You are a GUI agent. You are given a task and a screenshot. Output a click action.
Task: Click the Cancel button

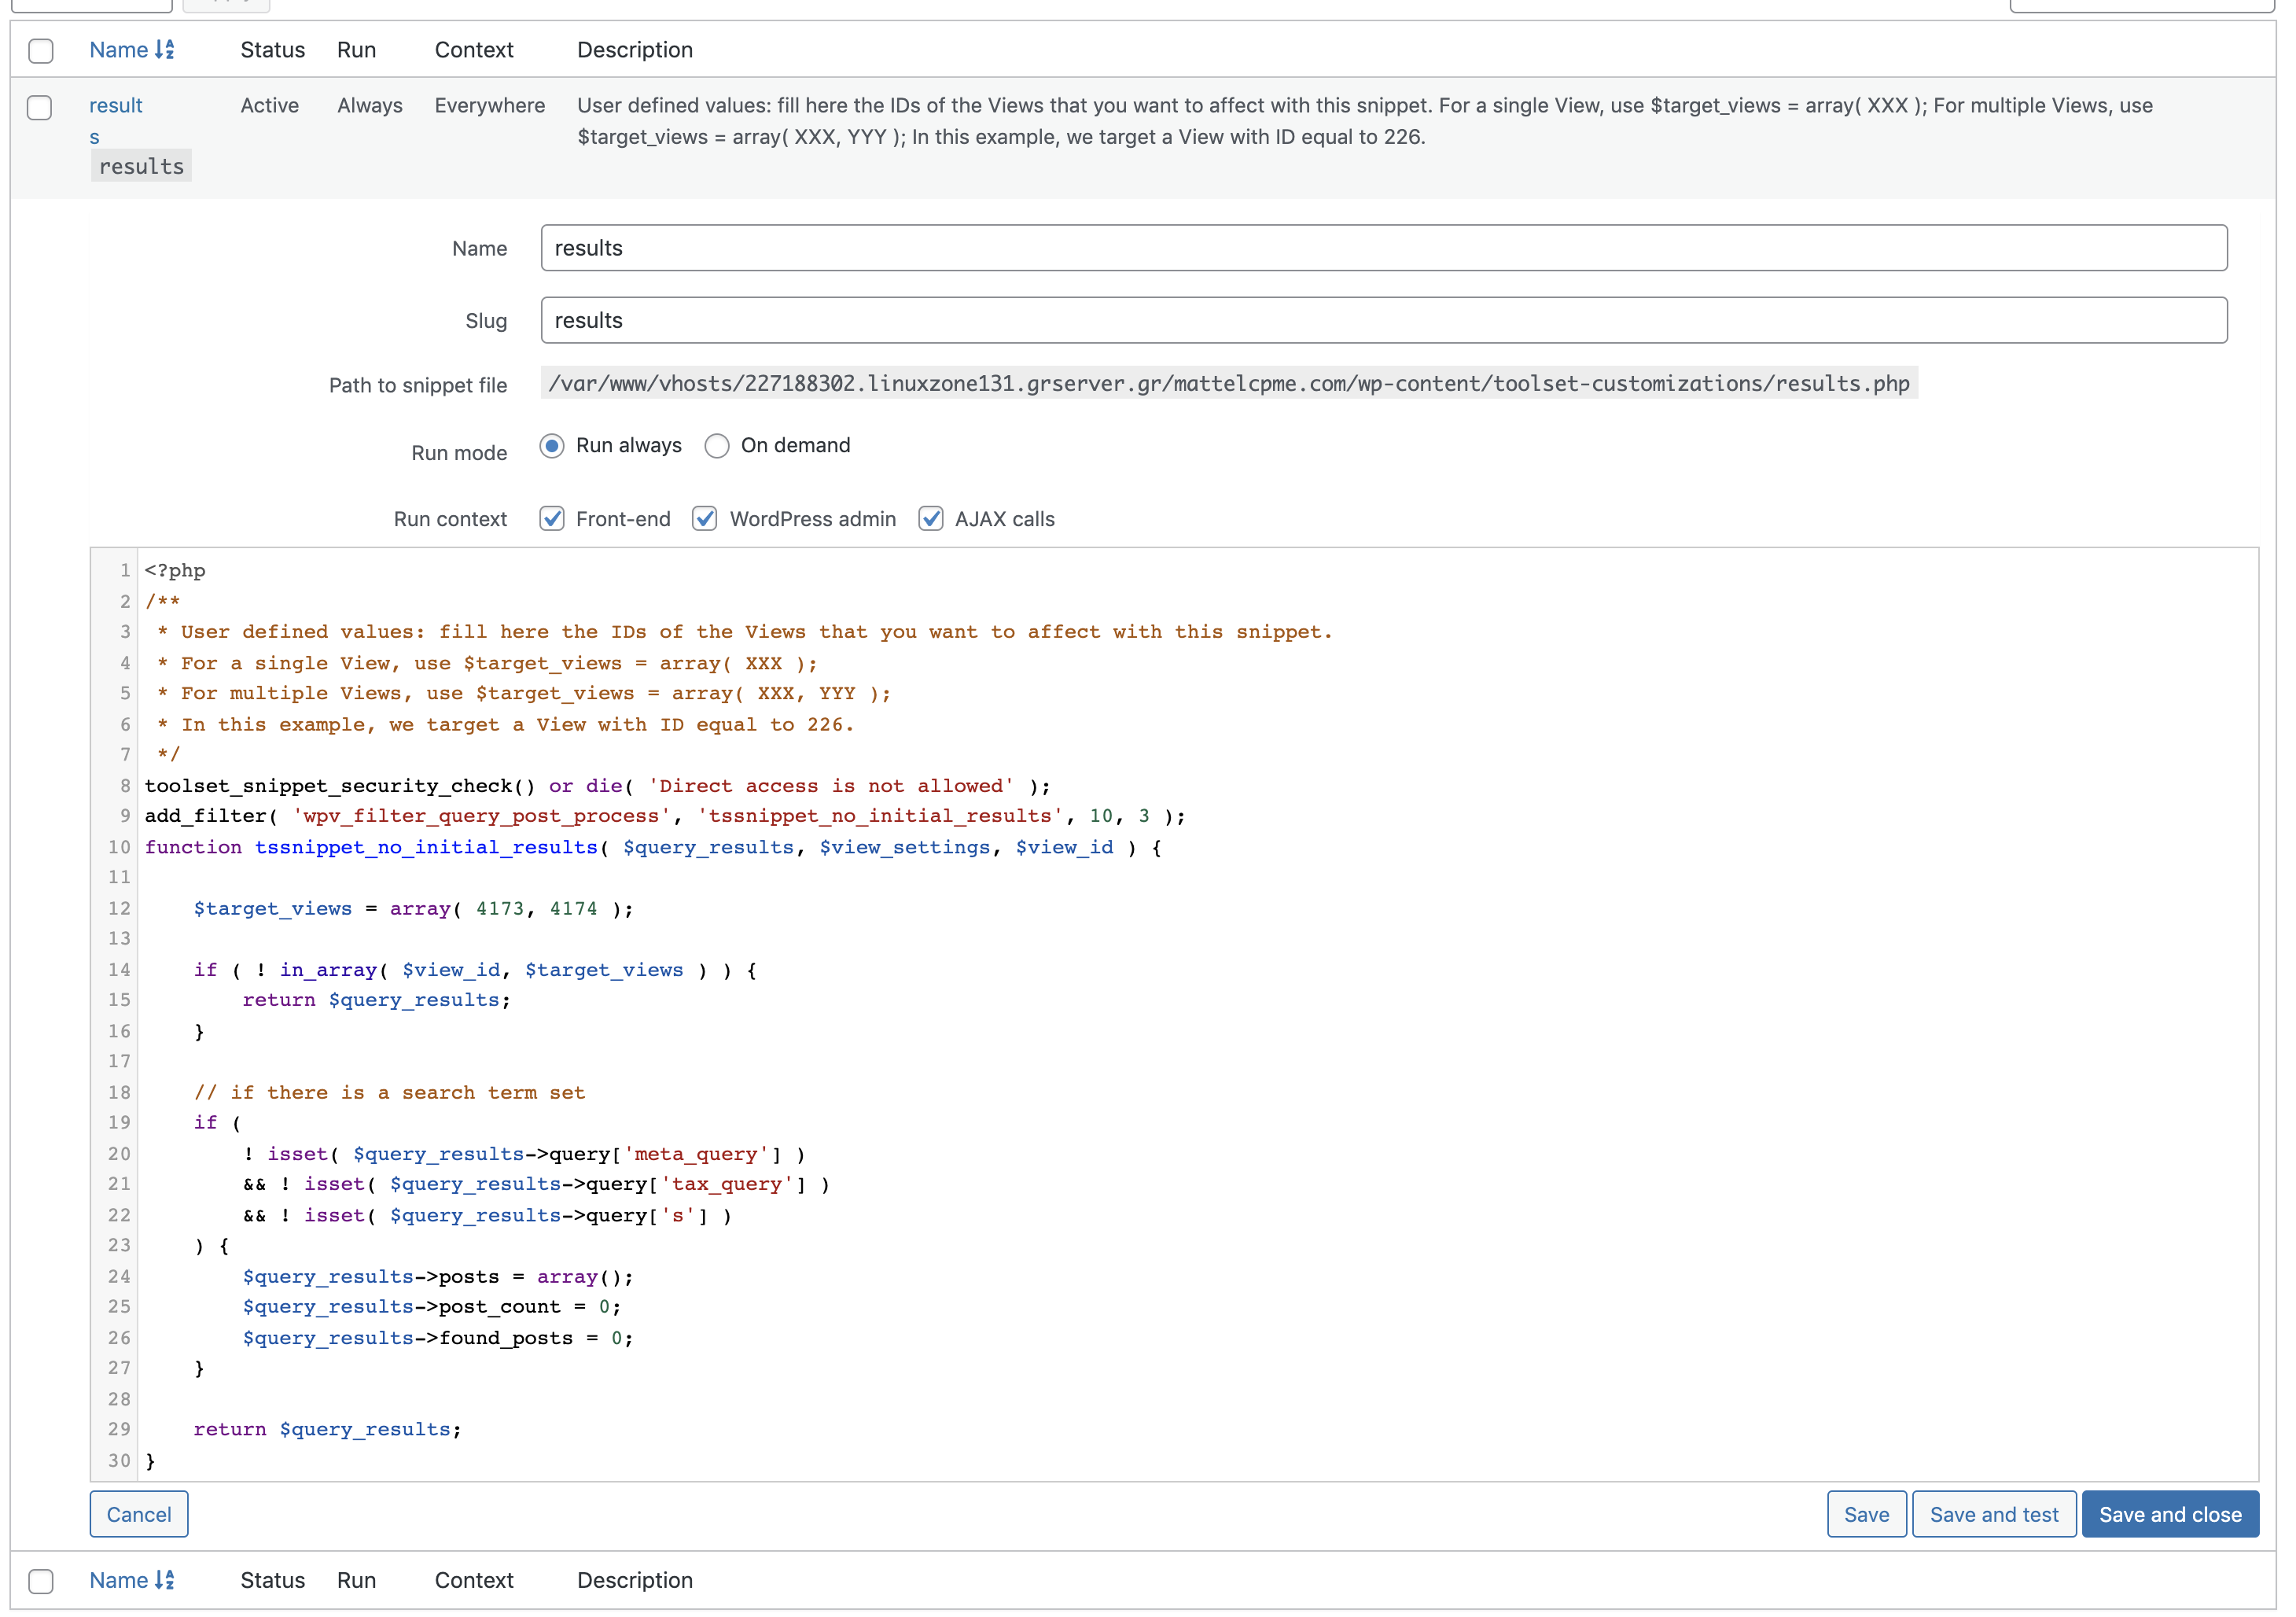pos(139,1515)
